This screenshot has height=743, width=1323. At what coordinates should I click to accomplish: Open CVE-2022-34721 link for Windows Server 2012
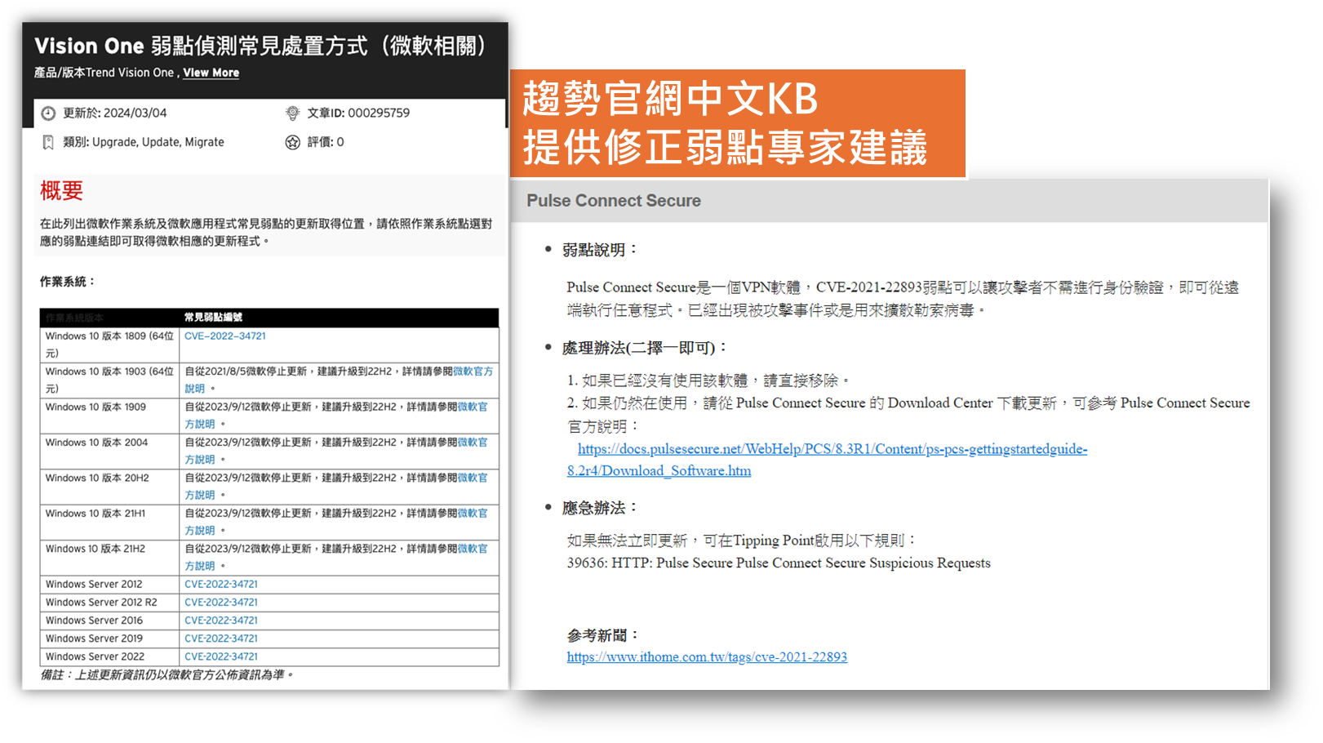point(220,585)
